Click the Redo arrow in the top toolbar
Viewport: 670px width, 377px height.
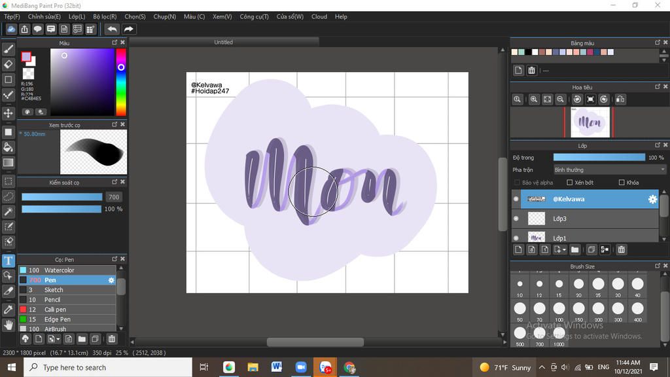(128, 29)
